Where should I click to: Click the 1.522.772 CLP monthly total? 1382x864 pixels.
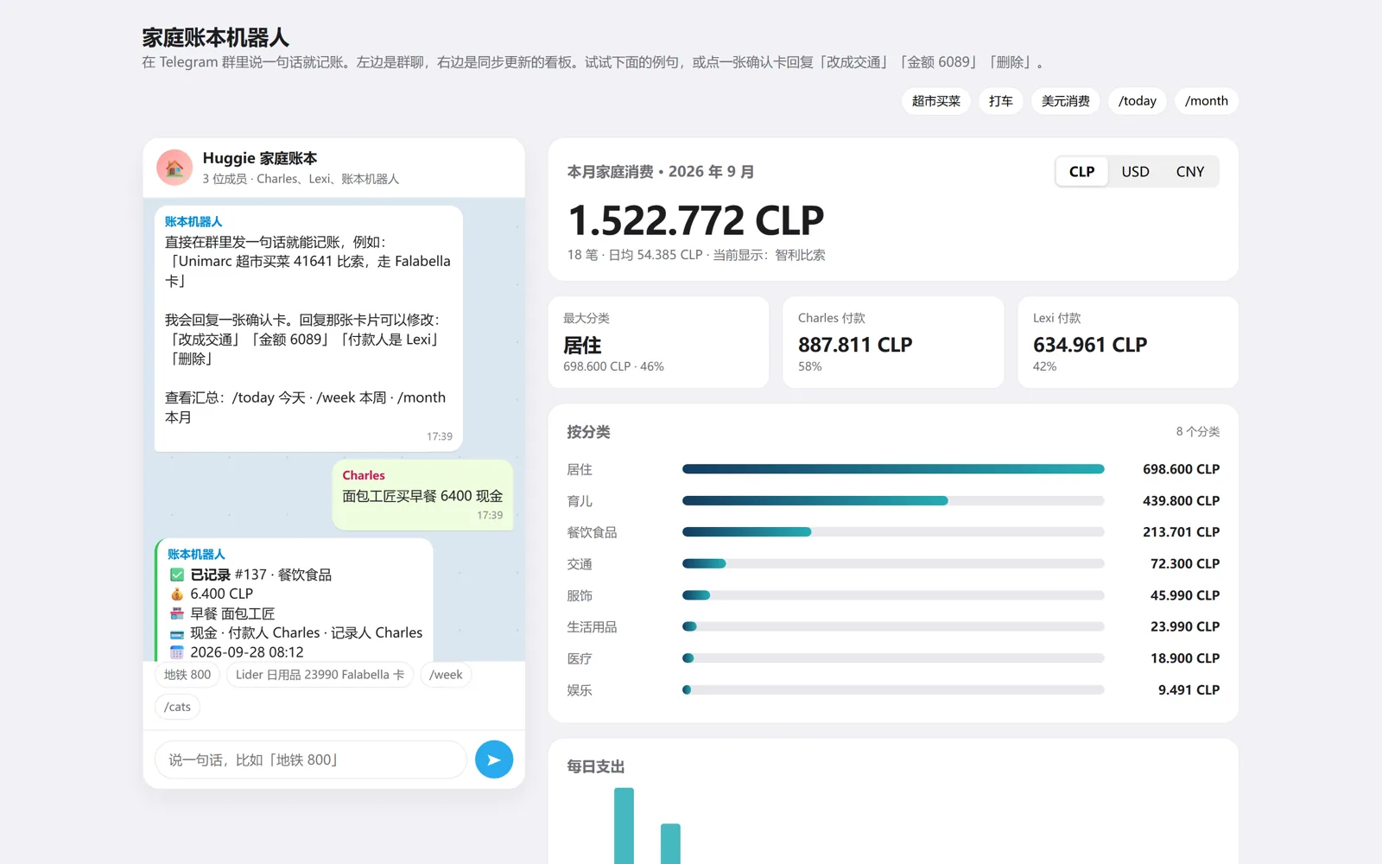696,221
